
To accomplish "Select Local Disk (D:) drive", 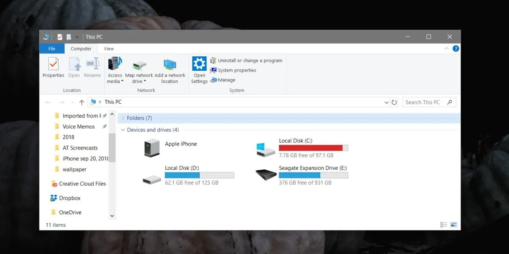I will pos(189,175).
